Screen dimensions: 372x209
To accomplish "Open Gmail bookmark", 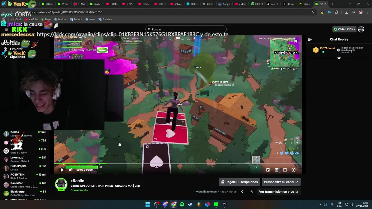I will (16, 19).
